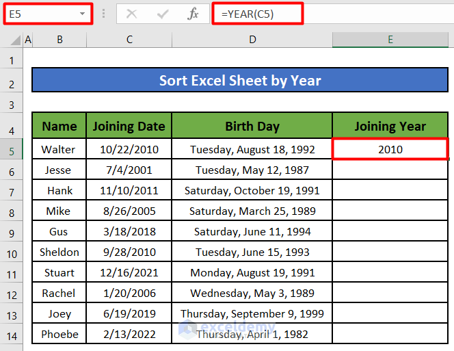454x351 pixels.
Task: Select column D header
Action: (252, 40)
